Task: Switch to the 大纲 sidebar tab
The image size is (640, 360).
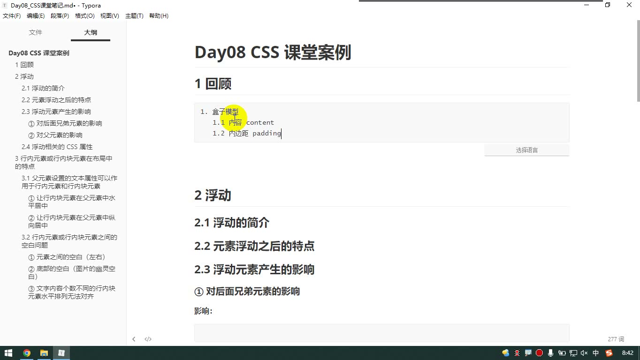Action: [x=91, y=32]
